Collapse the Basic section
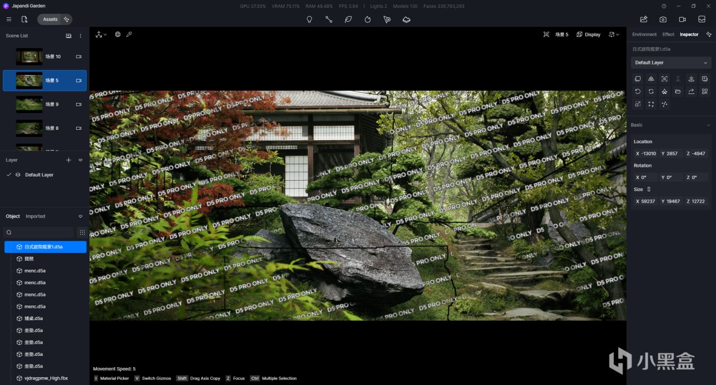The width and height of the screenshot is (716, 385). (x=709, y=125)
